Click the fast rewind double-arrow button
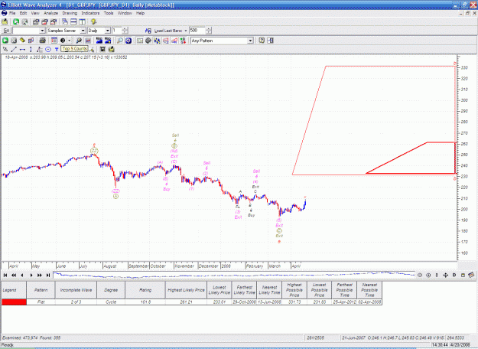478x349 pixels. (14, 276)
